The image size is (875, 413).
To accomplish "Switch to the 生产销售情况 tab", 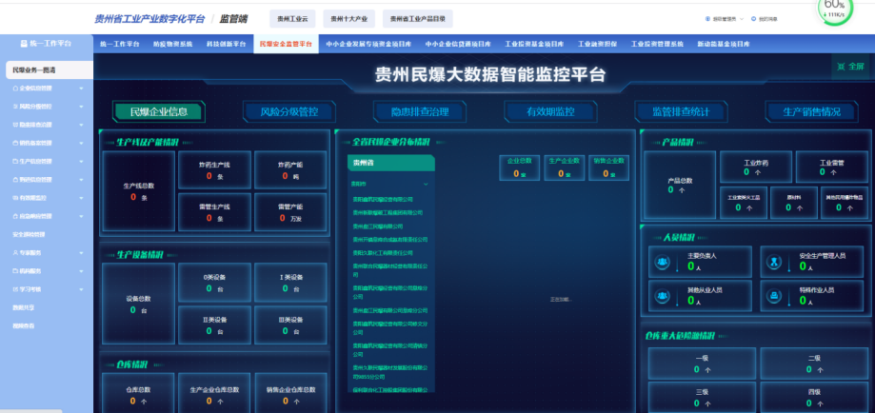I will click(811, 111).
